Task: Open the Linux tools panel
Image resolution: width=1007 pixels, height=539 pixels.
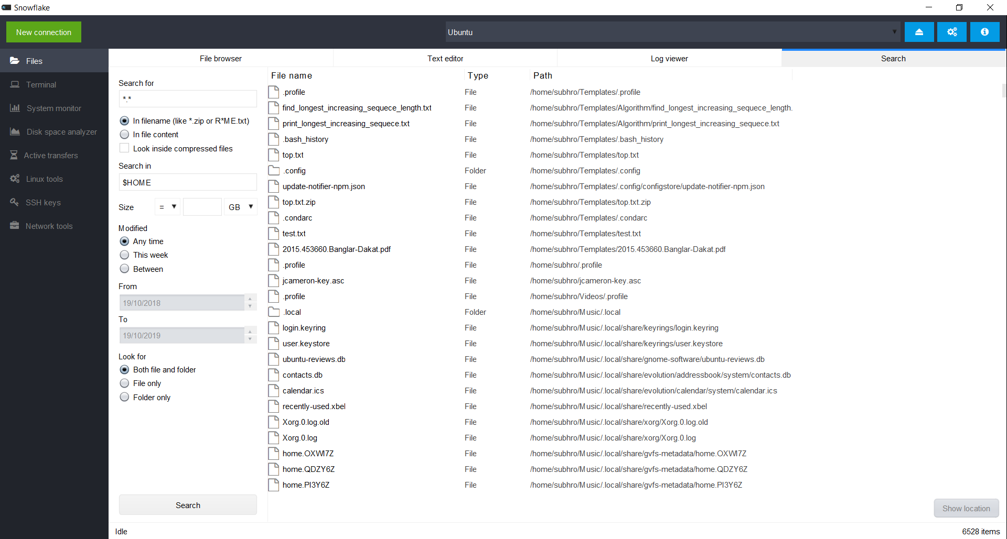Action: point(45,179)
